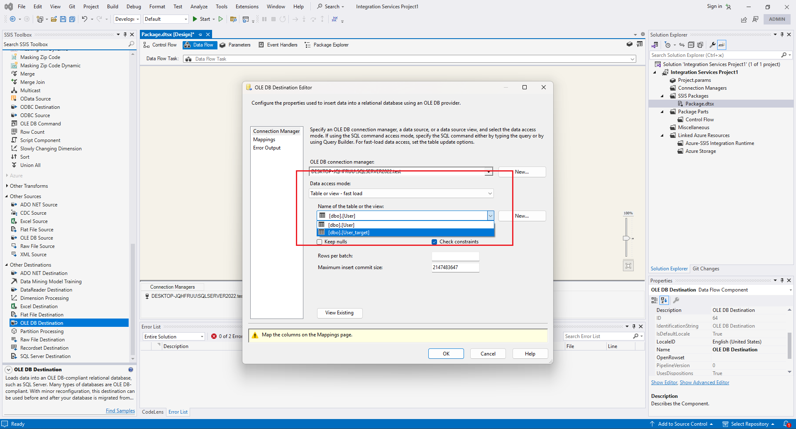This screenshot has width=796, height=429.
Task: Click the Save All toolbar icon
Action: (72, 19)
